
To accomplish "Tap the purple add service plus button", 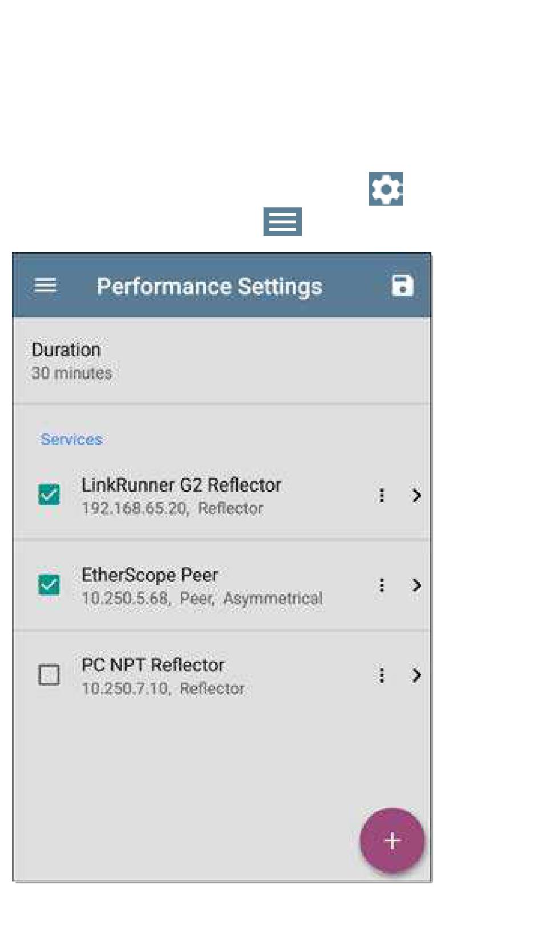I will pyautogui.click(x=392, y=840).
